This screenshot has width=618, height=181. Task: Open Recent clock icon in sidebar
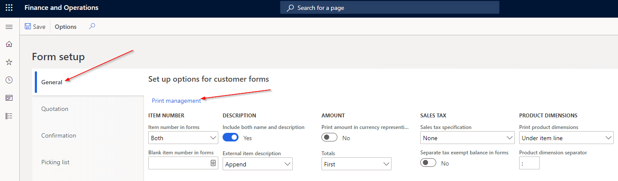click(9, 80)
